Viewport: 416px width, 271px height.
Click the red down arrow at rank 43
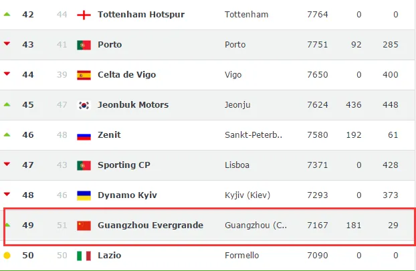(7, 43)
